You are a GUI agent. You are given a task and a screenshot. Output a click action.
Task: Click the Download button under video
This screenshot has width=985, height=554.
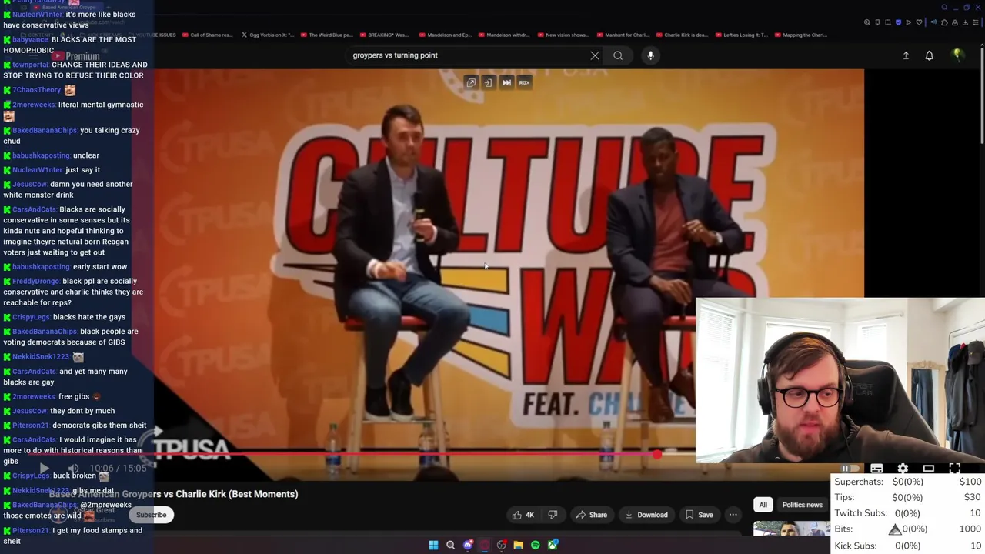point(646,515)
